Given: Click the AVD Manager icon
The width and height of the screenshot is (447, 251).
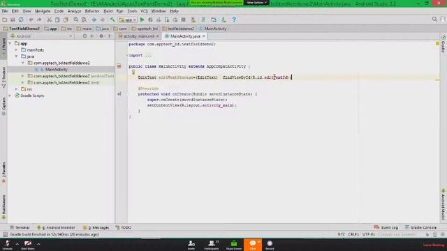Looking at the screenshot, I should tap(193, 20).
